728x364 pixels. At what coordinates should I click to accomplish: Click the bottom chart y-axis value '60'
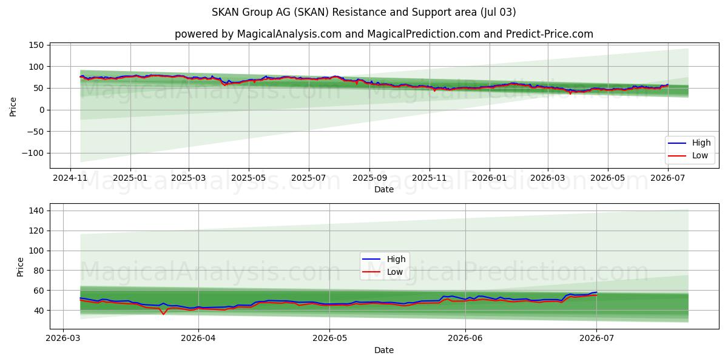pos(39,291)
